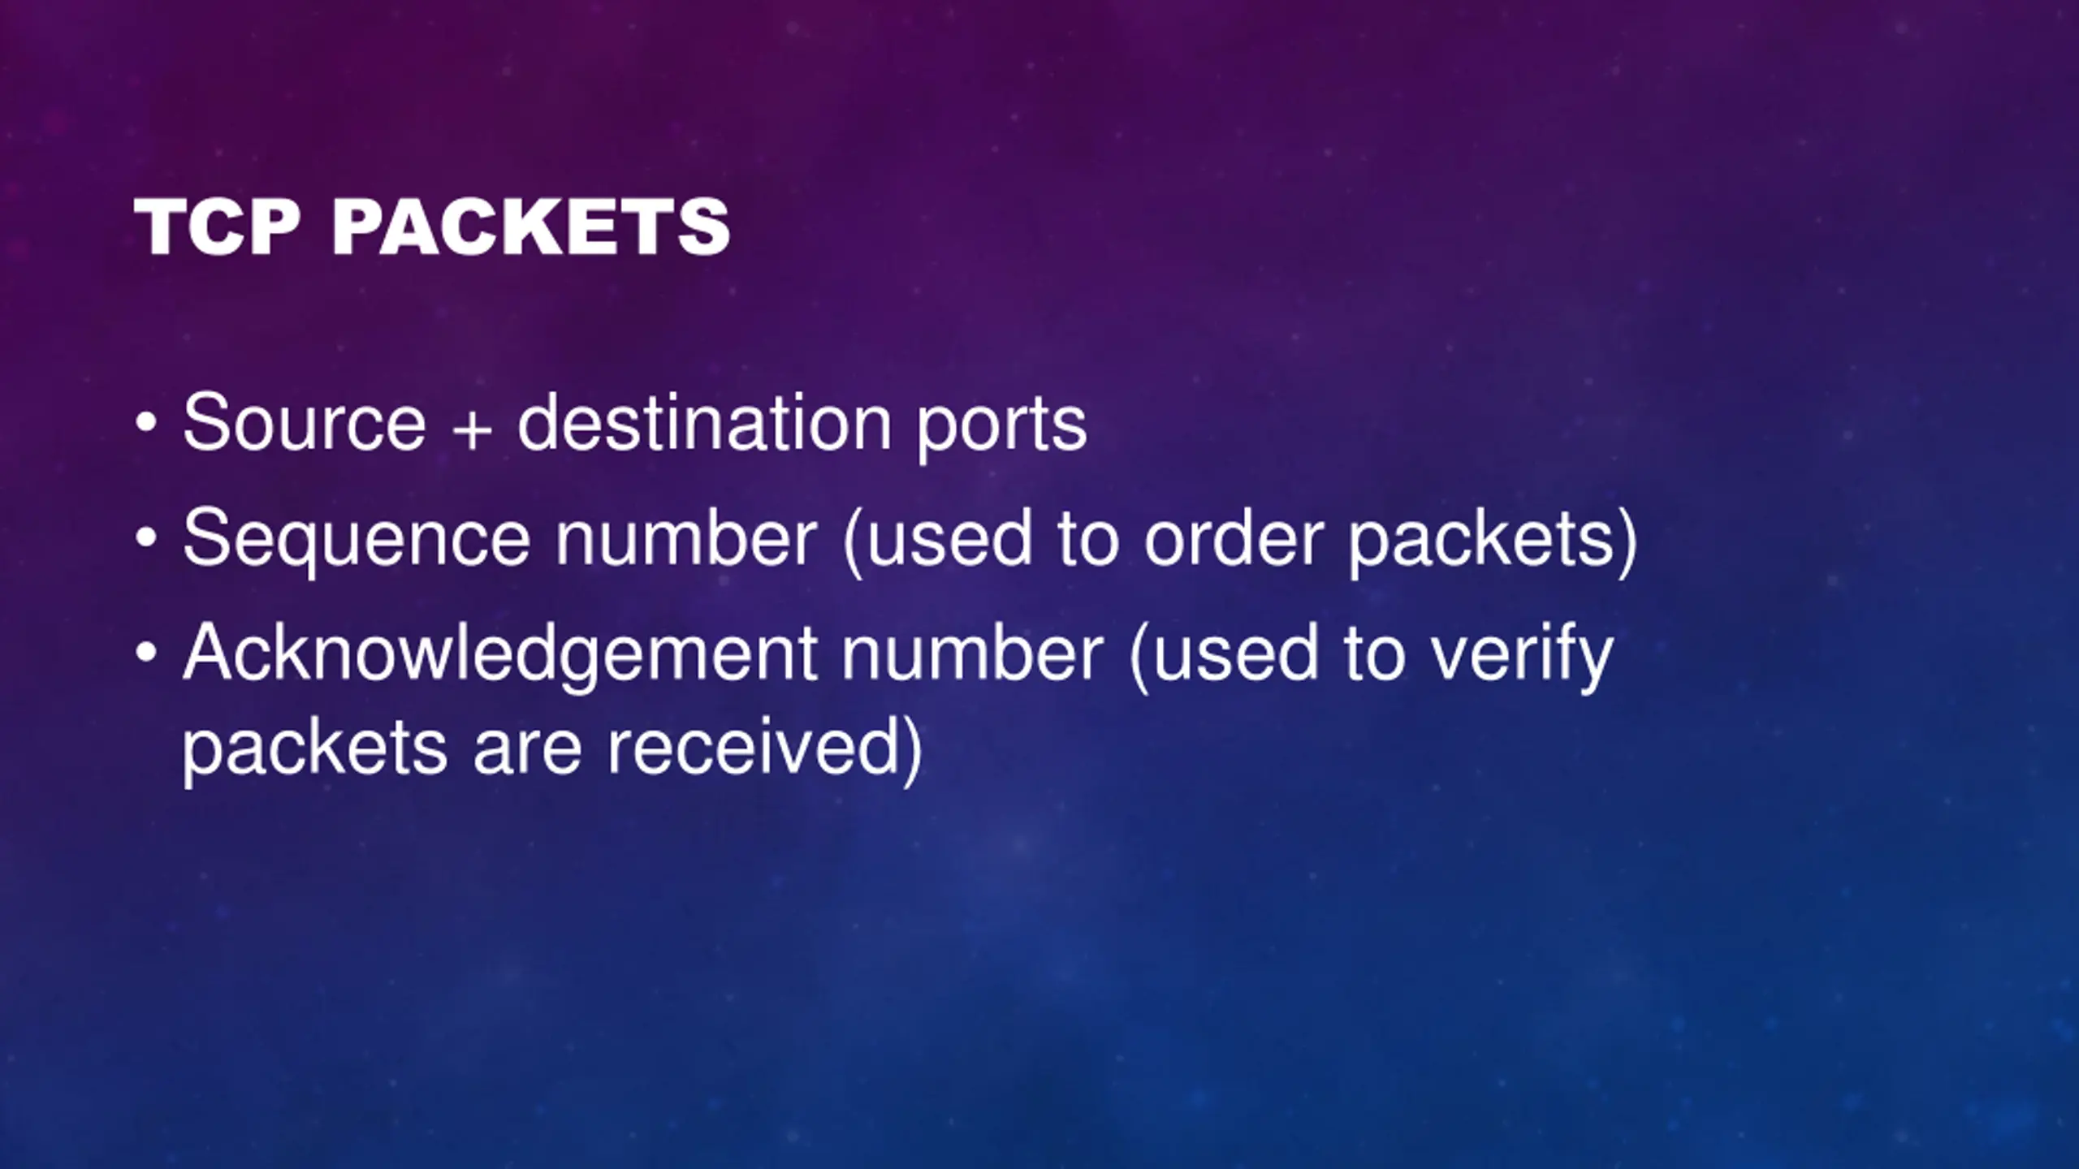Image resolution: width=2079 pixels, height=1169 pixels.
Task: Click the phrase (used to order packets)
Action: (1240, 538)
